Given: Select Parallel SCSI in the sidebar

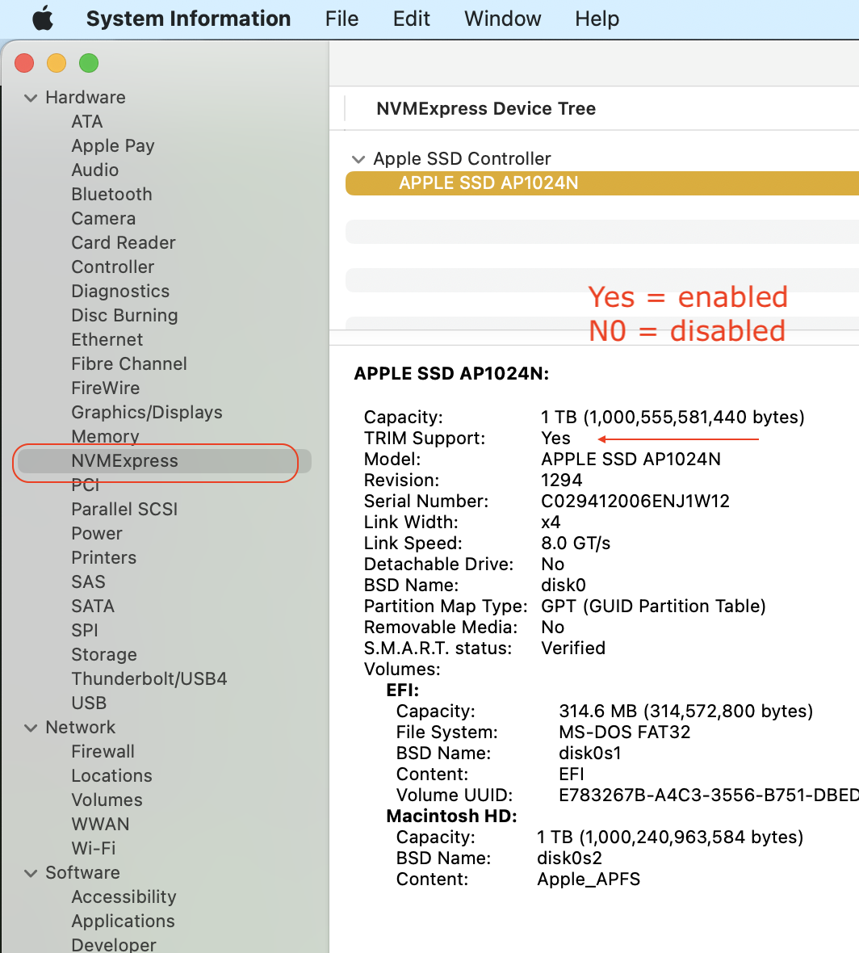Looking at the screenshot, I should point(124,510).
